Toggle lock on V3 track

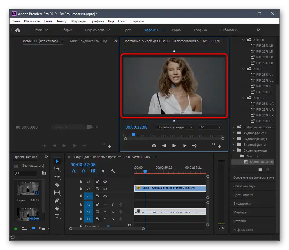[x=81, y=181]
